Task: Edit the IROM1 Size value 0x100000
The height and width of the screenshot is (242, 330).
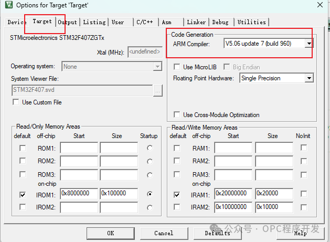Action: tap(119, 194)
